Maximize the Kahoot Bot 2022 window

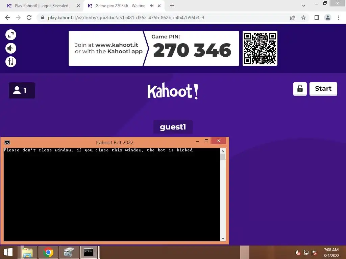(x=206, y=141)
